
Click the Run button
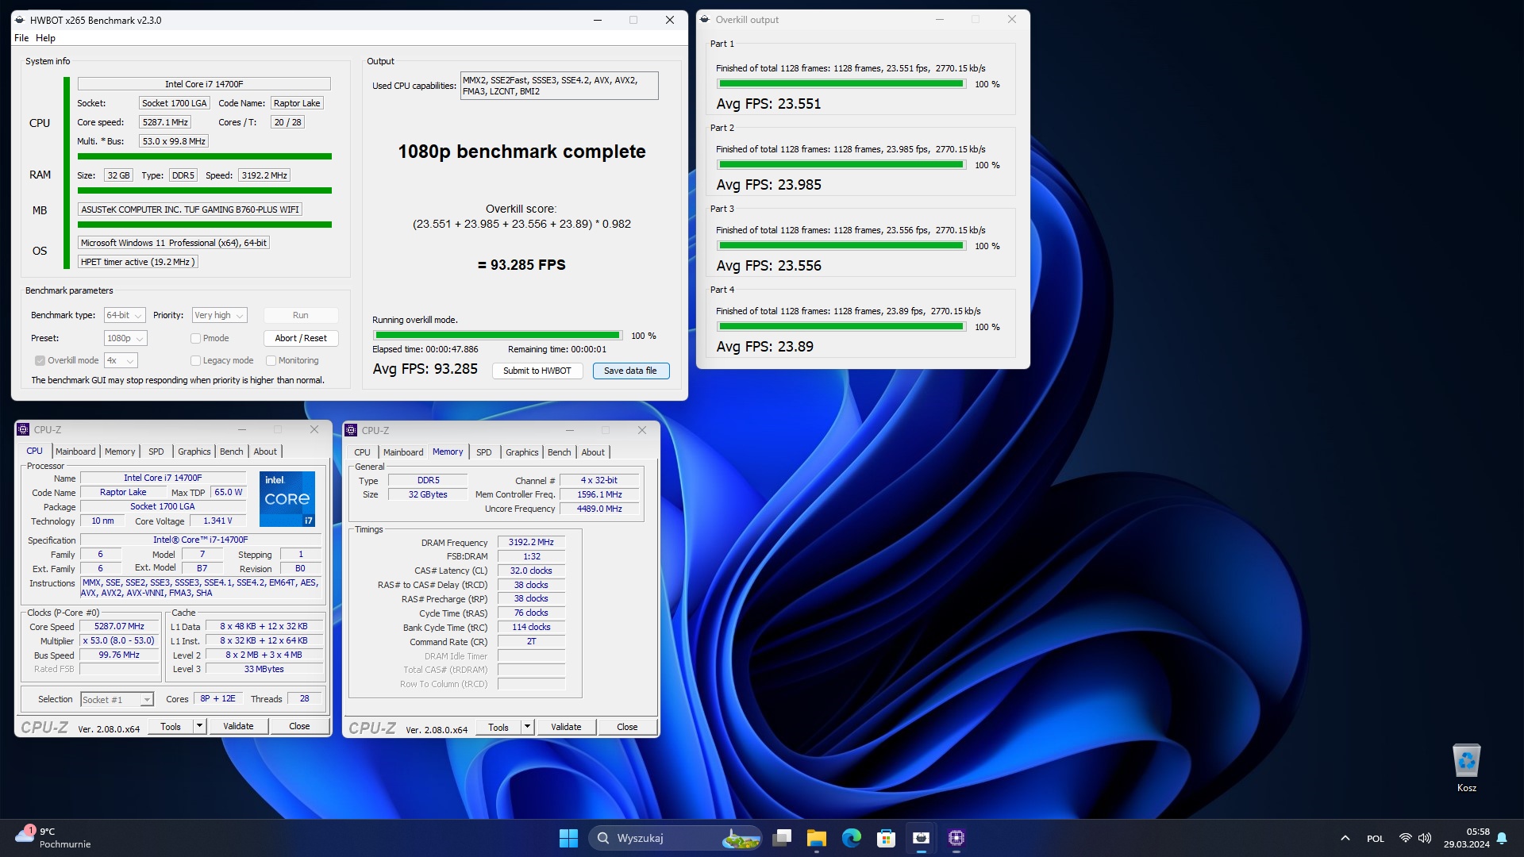coord(301,315)
